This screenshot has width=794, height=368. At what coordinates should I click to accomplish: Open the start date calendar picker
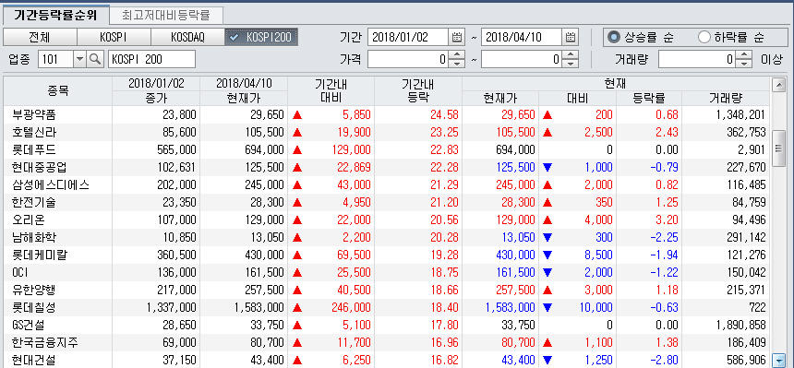(456, 37)
